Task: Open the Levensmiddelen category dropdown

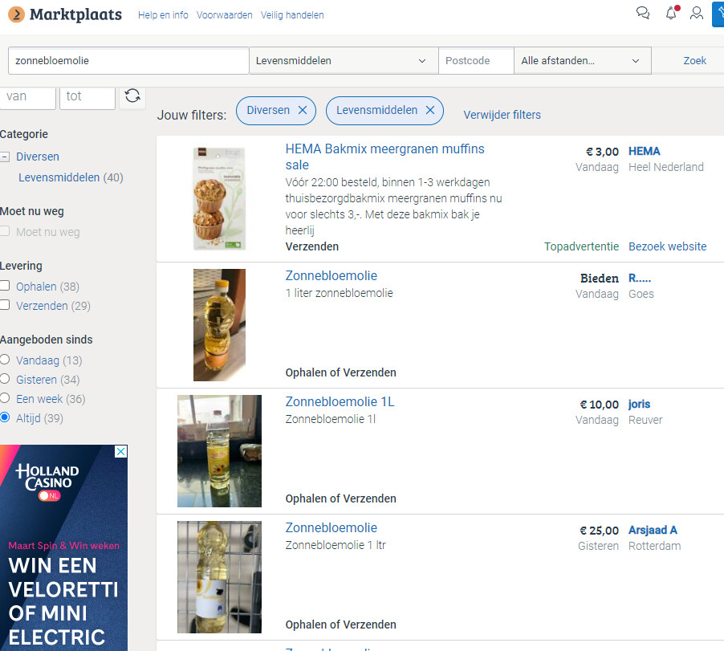Action: pyautogui.click(x=344, y=60)
